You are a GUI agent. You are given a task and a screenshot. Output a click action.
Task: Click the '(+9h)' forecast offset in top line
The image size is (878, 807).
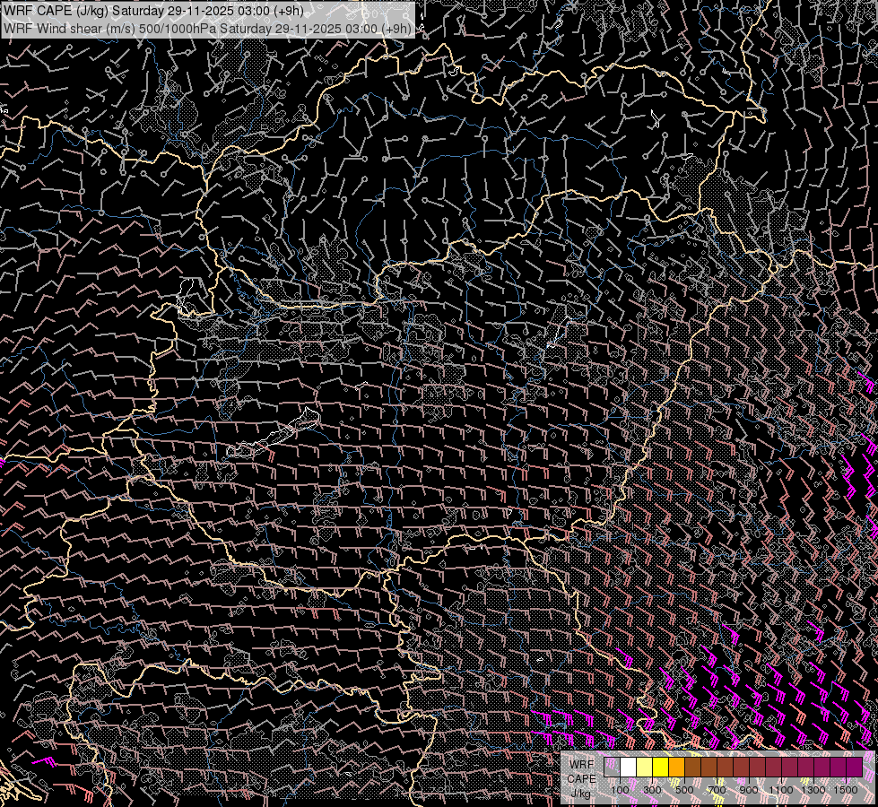coord(286,11)
